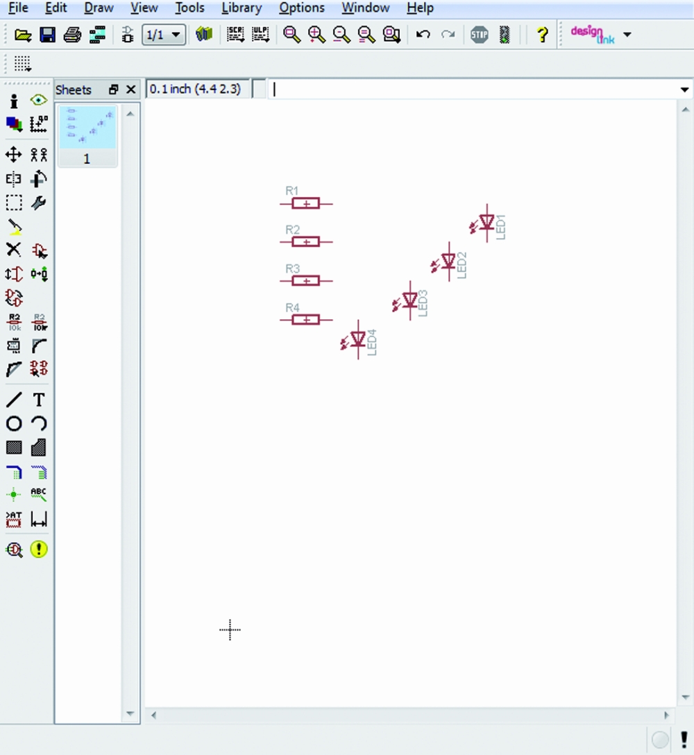This screenshot has width=694, height=755.
Task: Expand the command line history dropdown
Action: coord(685,90)
